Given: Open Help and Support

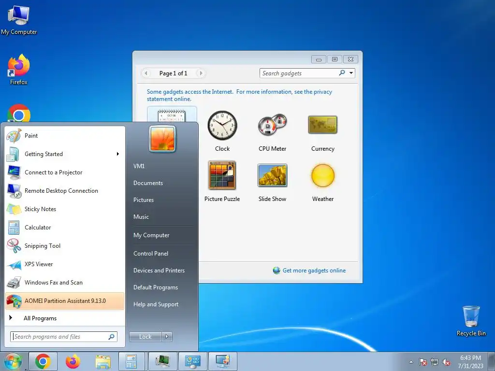Looking at the screenshot, I should click(x=156, y=304).
